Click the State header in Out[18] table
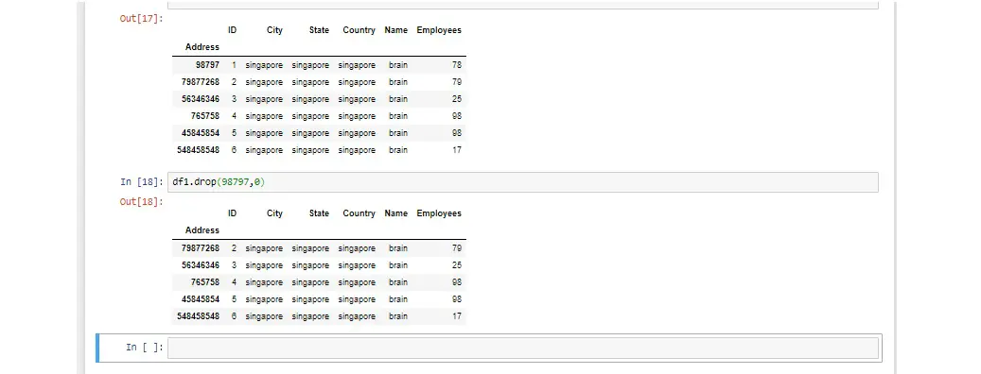This screenshot has width=981, height=374. (x=319, y=213)
